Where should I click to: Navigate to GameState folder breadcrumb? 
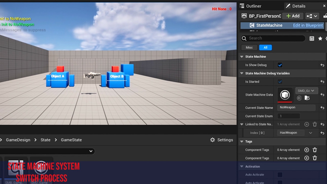(x=71, y=140)
